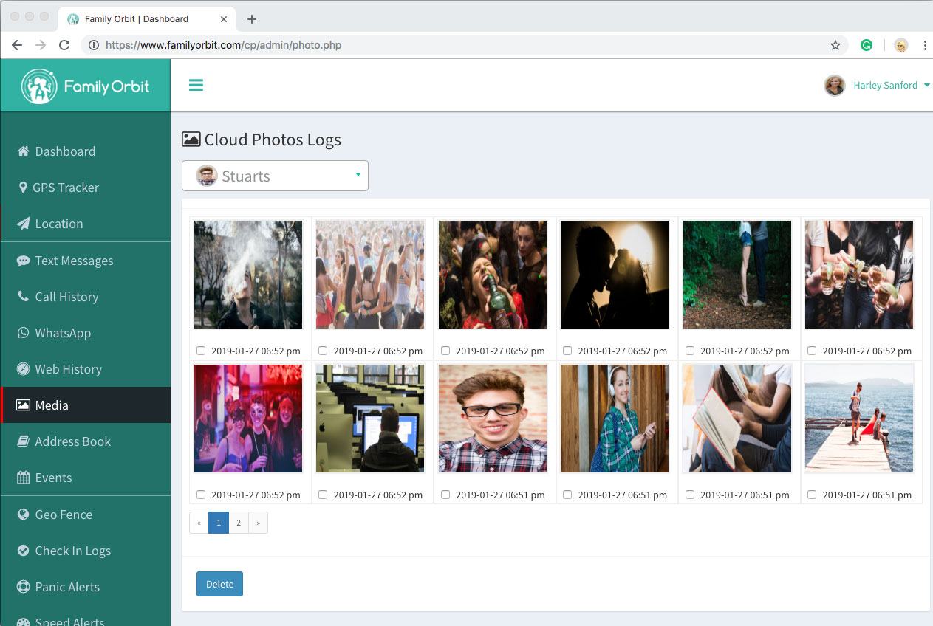Toggle the sidebar with the hamburger icon
Screen dimensions: 933x626
click(x=196, y=85)
